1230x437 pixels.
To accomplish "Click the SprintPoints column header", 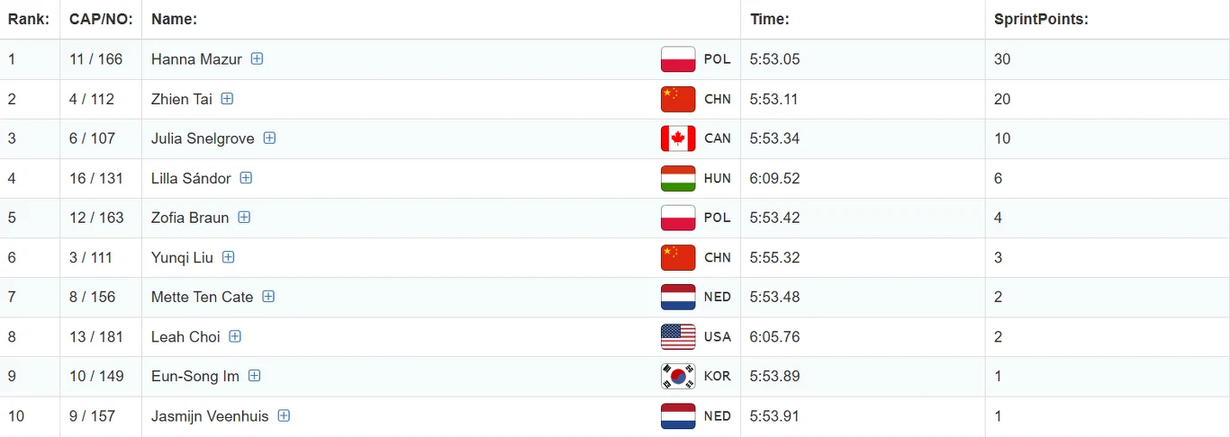I will 1041,19.
